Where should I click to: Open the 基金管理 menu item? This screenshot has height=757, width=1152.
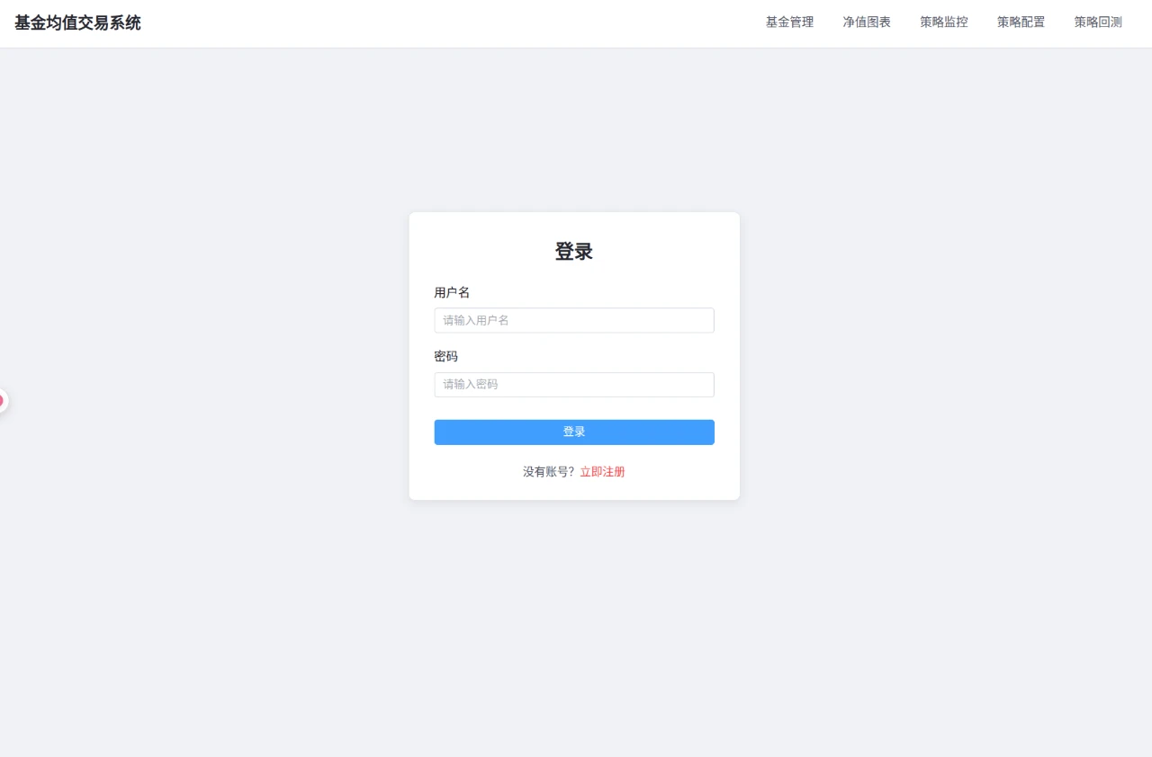point(789,22)
